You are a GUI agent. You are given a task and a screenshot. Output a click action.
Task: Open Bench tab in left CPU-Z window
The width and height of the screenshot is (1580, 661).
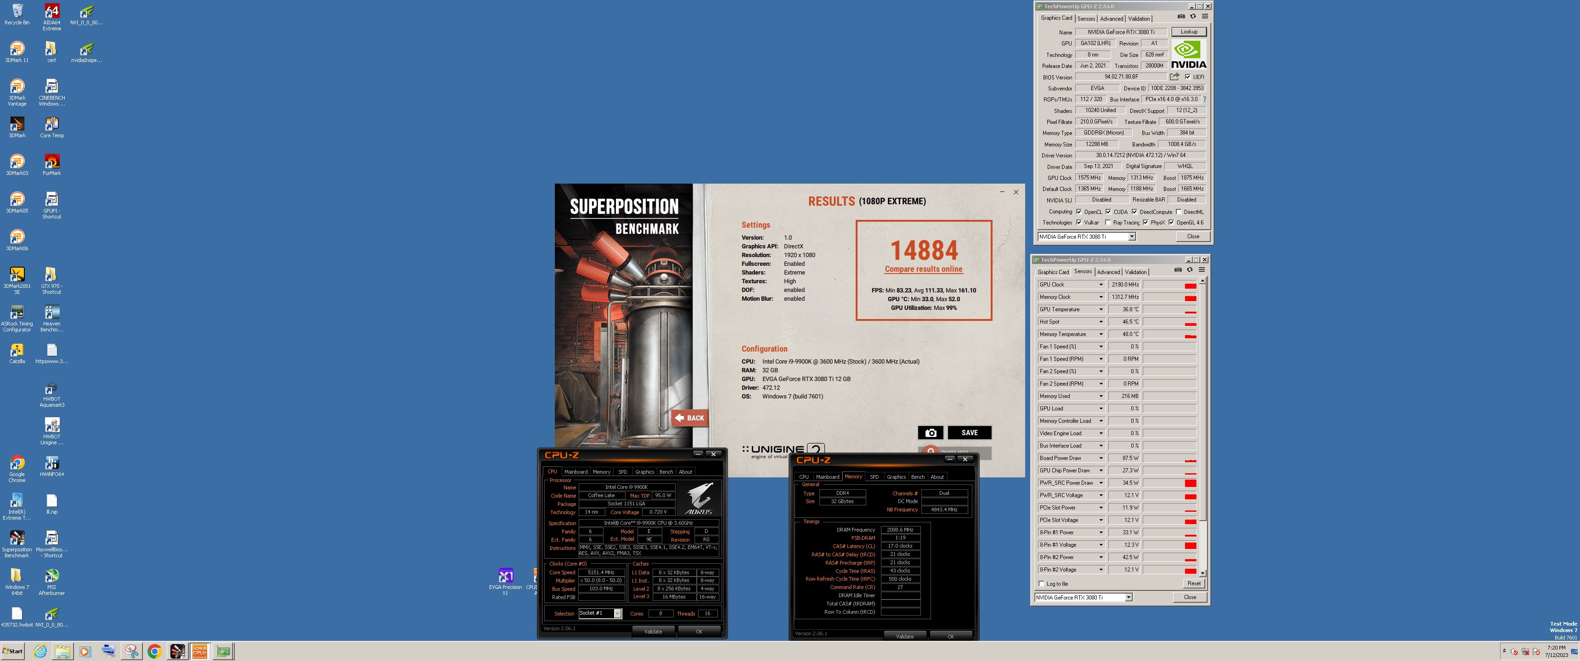666,471
